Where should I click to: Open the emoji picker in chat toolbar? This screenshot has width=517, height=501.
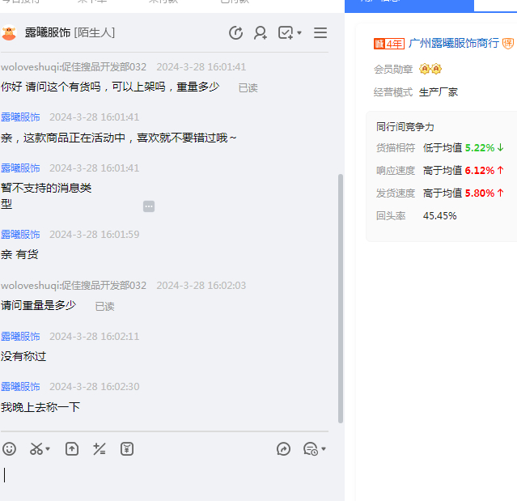point(9,448)
